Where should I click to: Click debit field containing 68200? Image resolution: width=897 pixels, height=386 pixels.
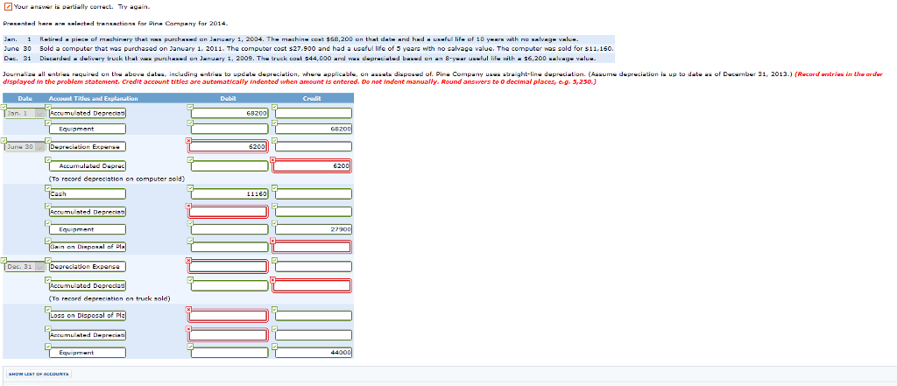tap(229, 113)
